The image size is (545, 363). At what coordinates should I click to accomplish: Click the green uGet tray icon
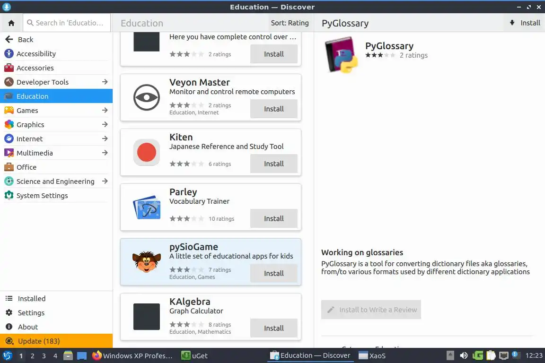point(477,355)
